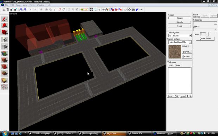Select the Clipping tool in tool palette
This screenshot has height=136, width=218.
(x=5, y=80)
